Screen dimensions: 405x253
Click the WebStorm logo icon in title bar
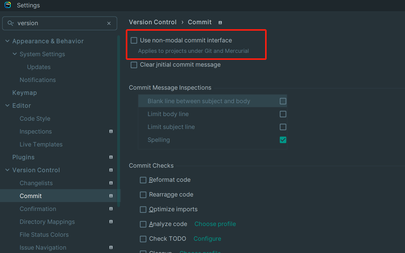8,5
